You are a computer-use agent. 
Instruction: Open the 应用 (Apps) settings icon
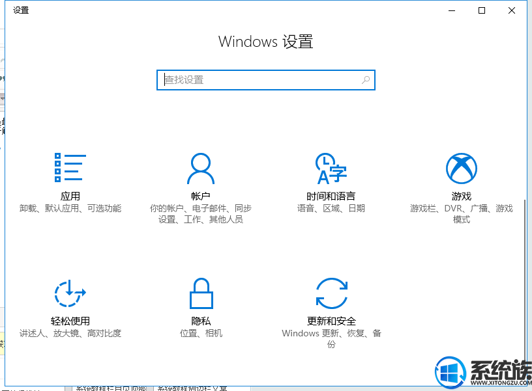(x=70, y=168)
